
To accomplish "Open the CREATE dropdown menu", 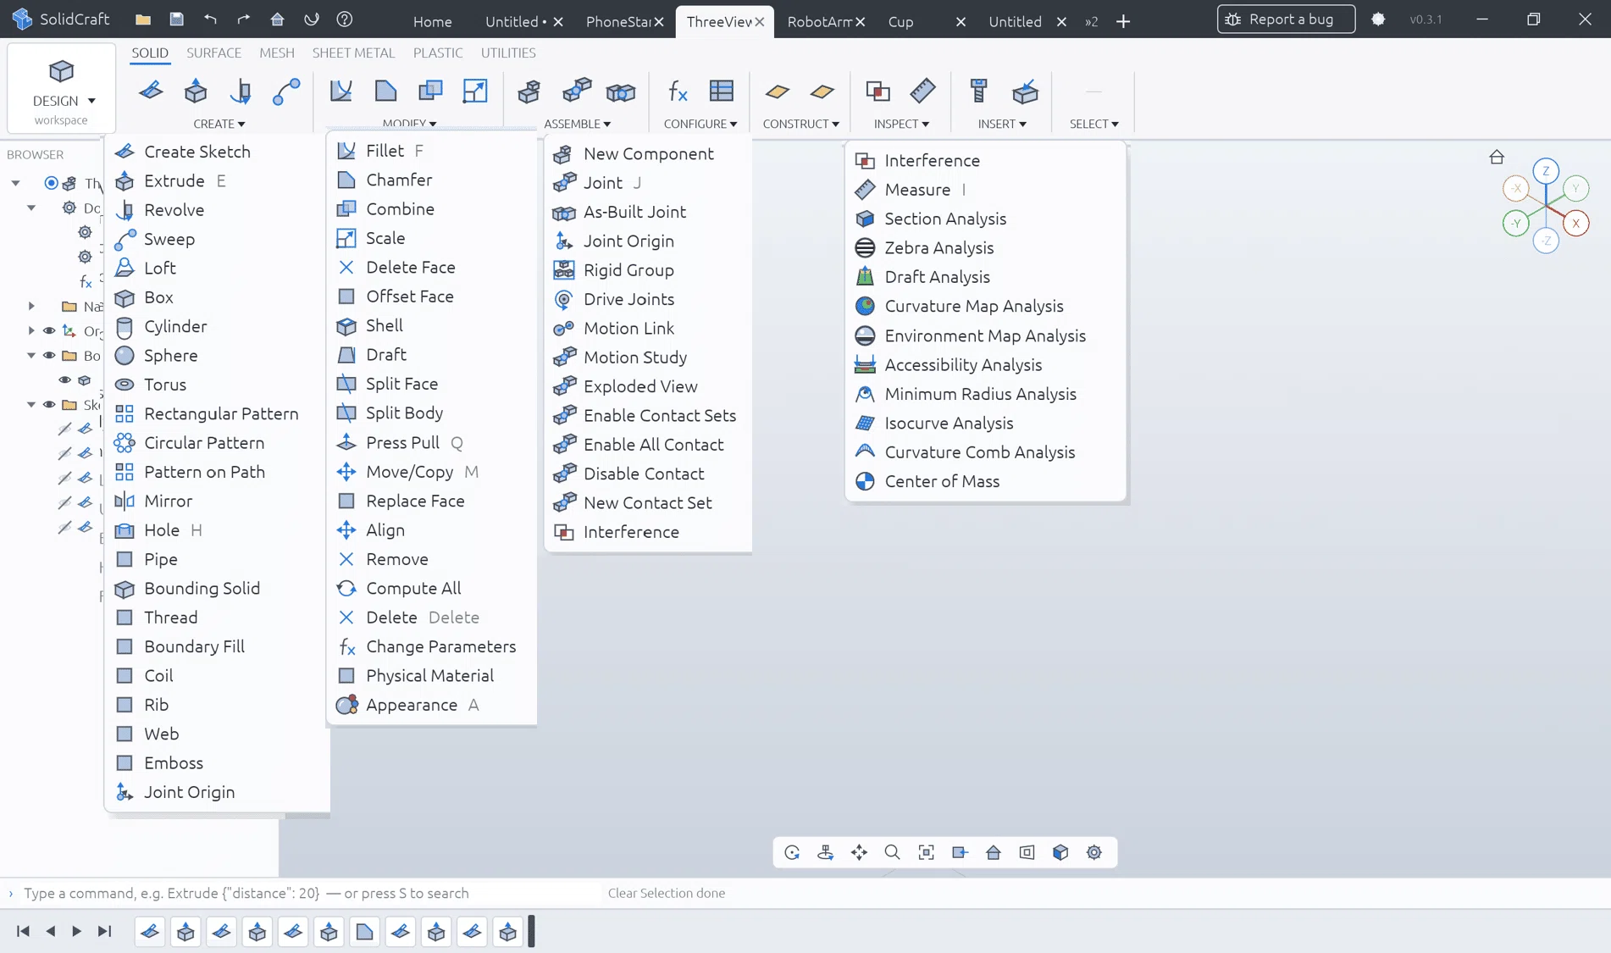I will tap(219, 124).
